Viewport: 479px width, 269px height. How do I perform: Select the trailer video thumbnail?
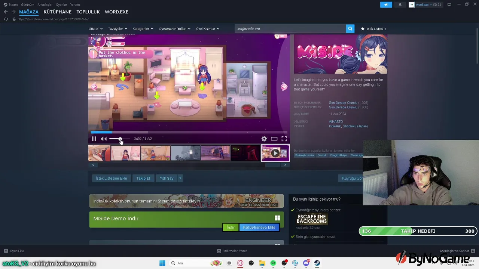click(x=275, y=153)
